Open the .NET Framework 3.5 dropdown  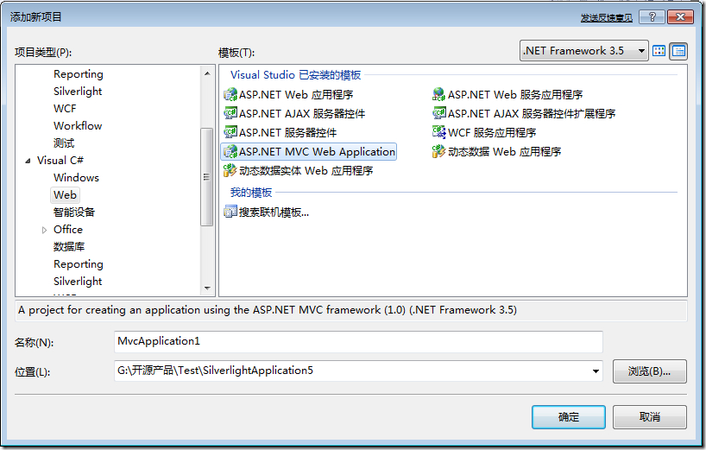(x=583, y=51)
